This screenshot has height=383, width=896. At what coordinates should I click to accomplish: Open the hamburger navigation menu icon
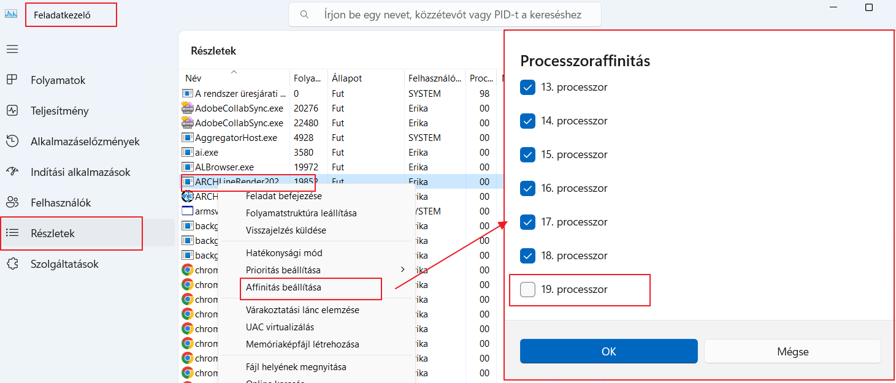(12, 49)
